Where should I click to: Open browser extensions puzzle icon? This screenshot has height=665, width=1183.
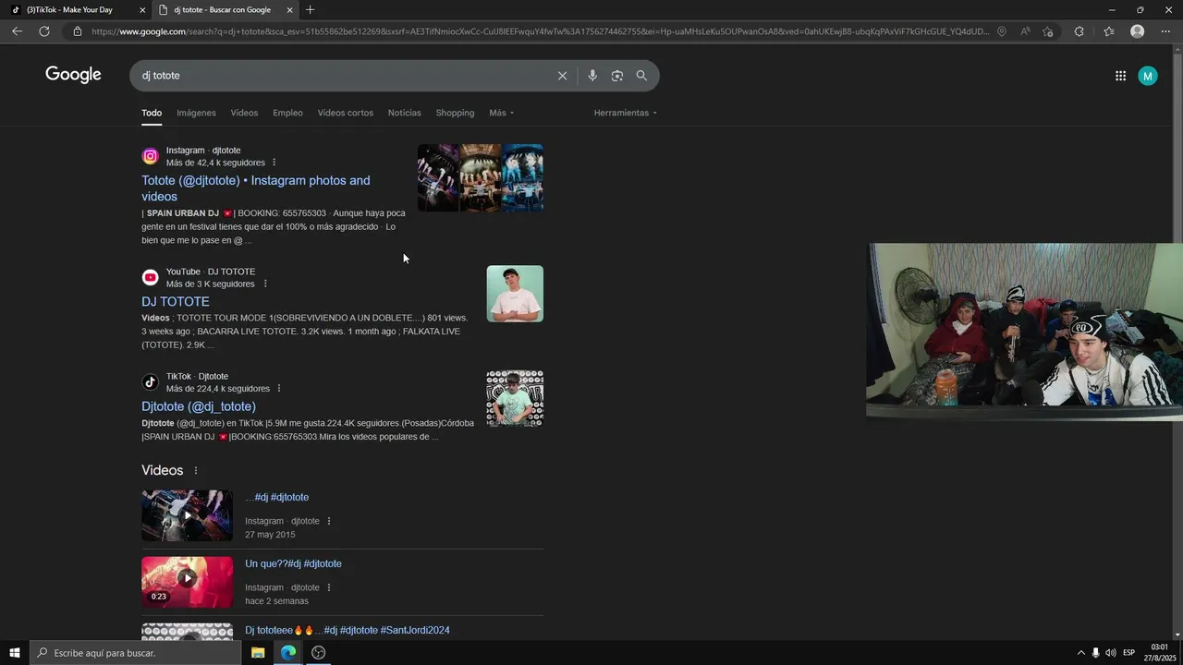(x=1079, y=31)
